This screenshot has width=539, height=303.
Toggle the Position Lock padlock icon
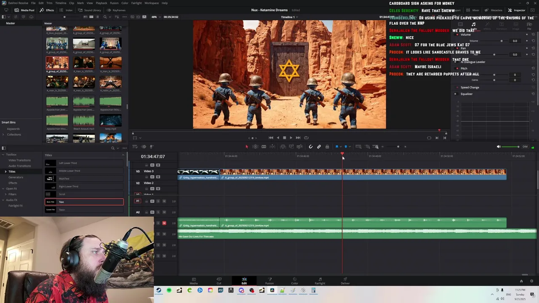(x=327, y=146)
